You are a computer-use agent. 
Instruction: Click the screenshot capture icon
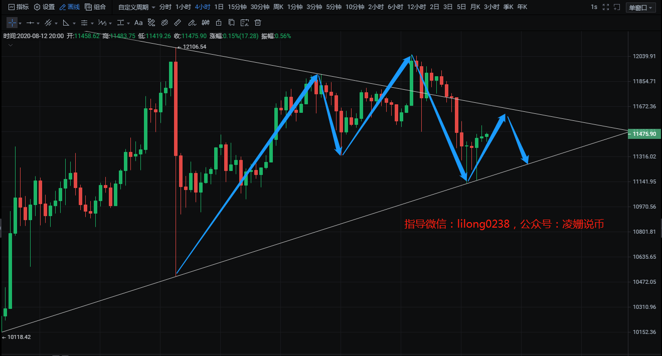pos(244,23)
